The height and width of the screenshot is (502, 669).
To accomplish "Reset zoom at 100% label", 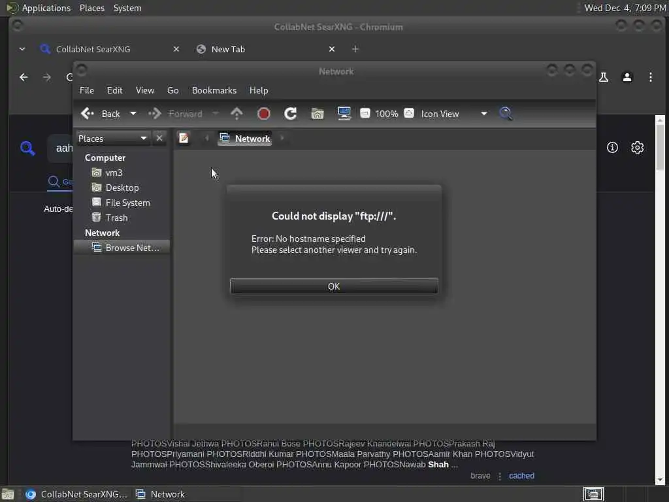I will [x=387, y=114].
